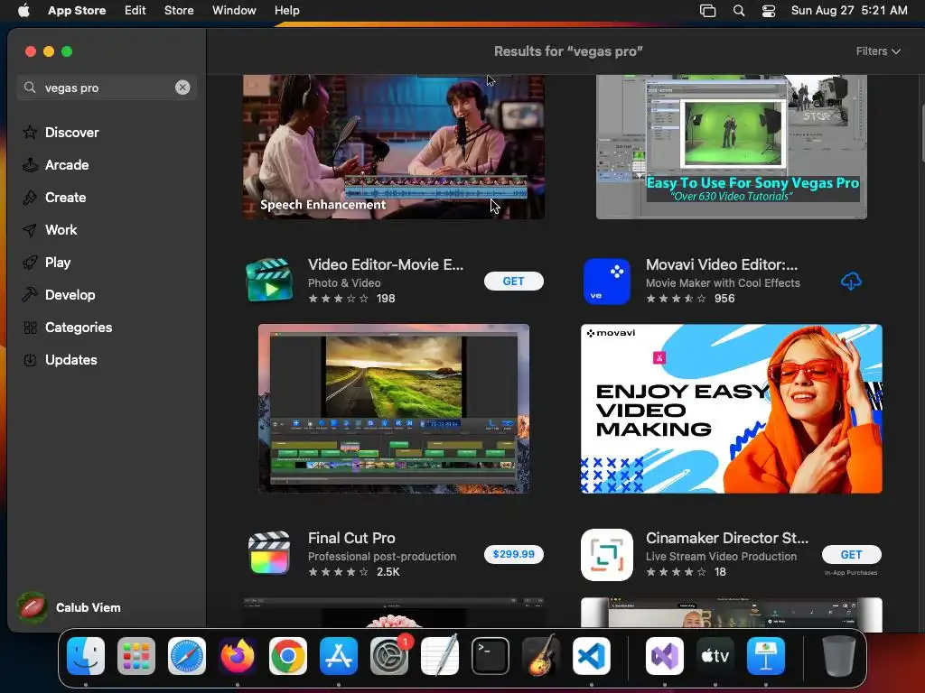Viewport: 925px width, 693px height.
Task: Open the Help menu
Action: [x=286, y=10]
